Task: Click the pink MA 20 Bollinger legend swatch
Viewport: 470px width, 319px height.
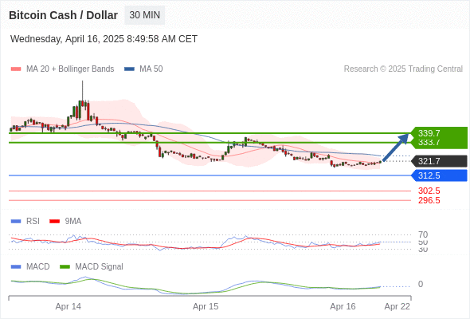Action: [x=16, y=69]
